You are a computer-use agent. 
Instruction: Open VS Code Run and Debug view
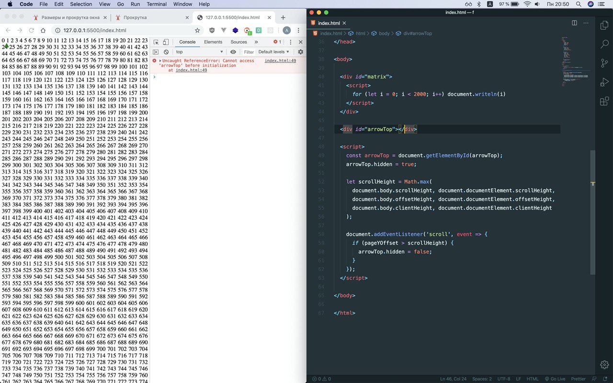(x=604, y=82)
